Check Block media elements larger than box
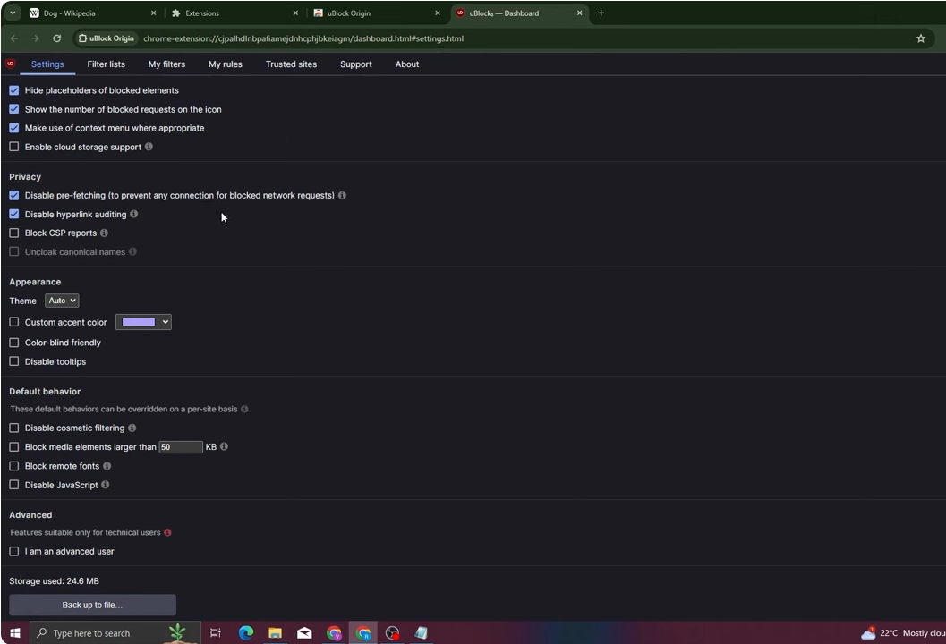The image size is (946, 644). pos(14,447)
